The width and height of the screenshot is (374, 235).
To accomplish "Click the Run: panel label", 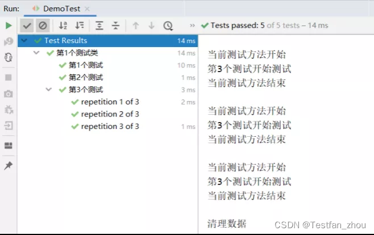I will point(11,9).
